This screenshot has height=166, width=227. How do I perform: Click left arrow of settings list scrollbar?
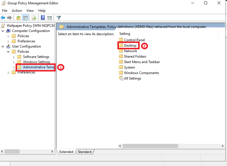tap(120, 146)
